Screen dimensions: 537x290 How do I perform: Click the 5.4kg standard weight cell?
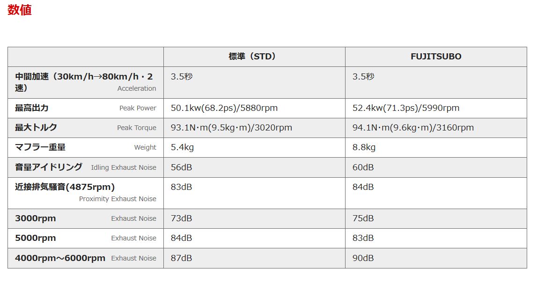tap(254, 148)
